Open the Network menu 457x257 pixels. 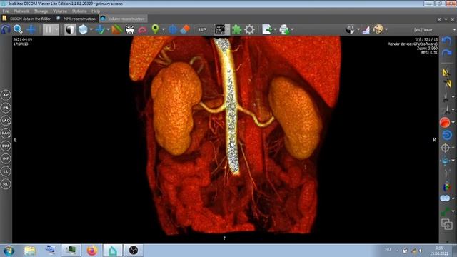point(21,11)
